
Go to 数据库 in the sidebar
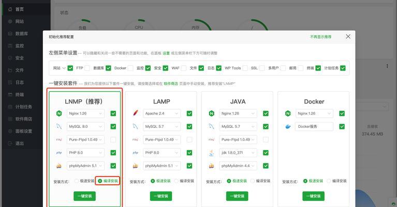pos(25,34)
